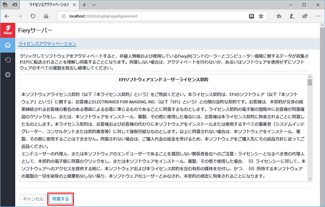Click the Fiery logo icon
Image resolution: width=325 pixels, height=207 pixels.
click(8, 30)
